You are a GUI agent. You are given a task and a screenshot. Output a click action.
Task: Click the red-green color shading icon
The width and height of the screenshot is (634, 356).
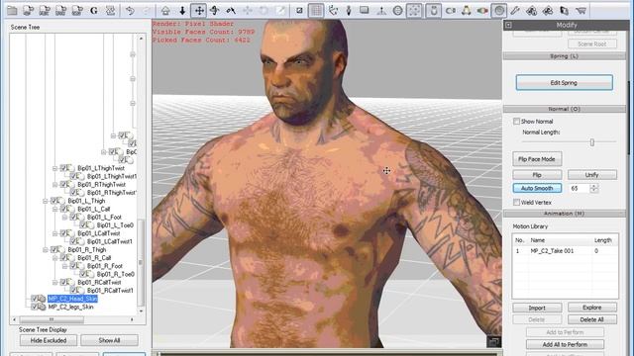click(x=482, y=11)
